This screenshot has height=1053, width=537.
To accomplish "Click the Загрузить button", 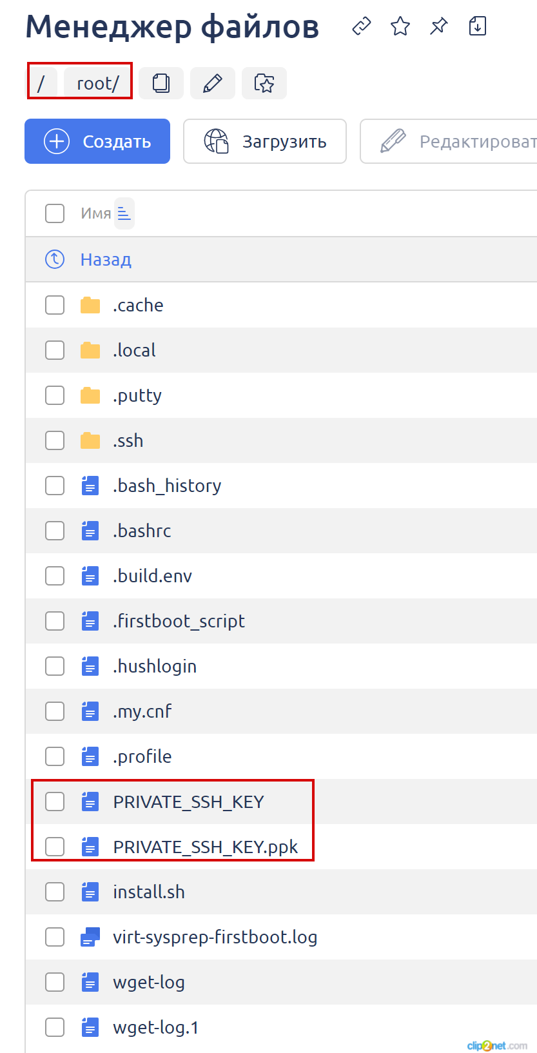I will (265, 141).
